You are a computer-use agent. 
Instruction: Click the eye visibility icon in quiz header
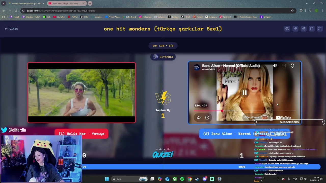tap(287, 29)
